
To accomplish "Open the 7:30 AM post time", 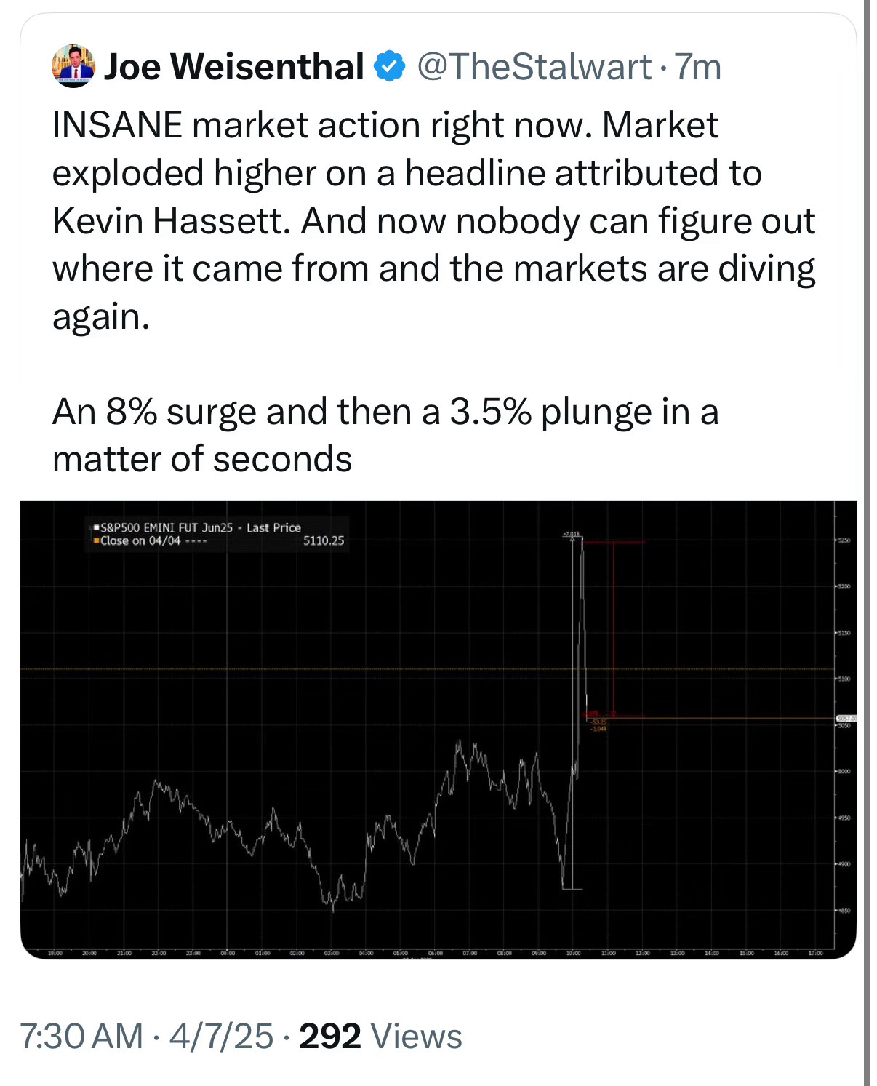I will coord(81,1036).
